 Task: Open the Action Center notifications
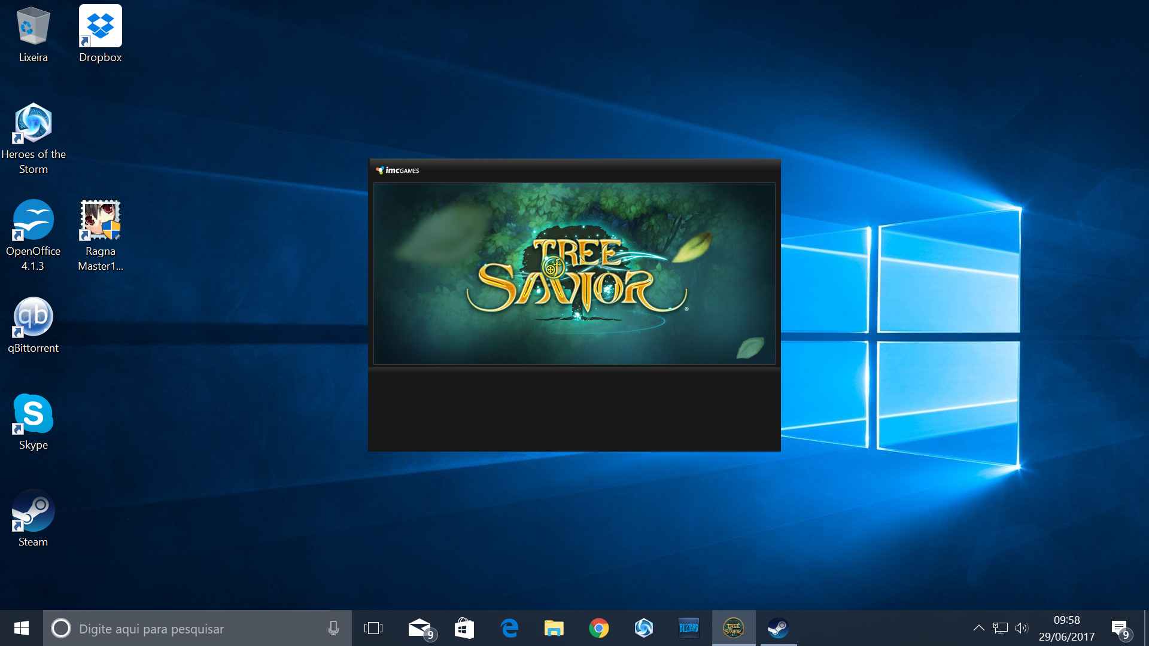click(x=1120, y=628)
